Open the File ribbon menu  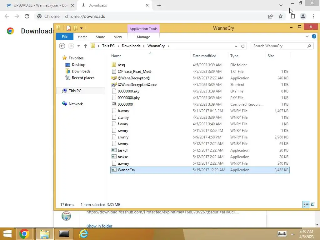[65, 37]
